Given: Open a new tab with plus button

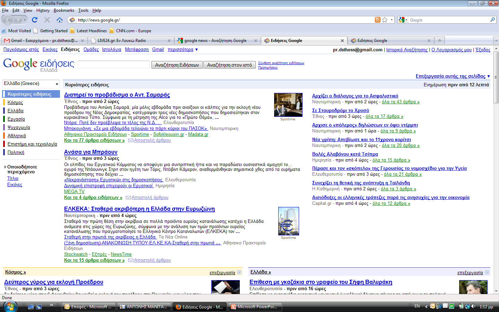Looking at the screenshot, I should click(x=440, y=41).
